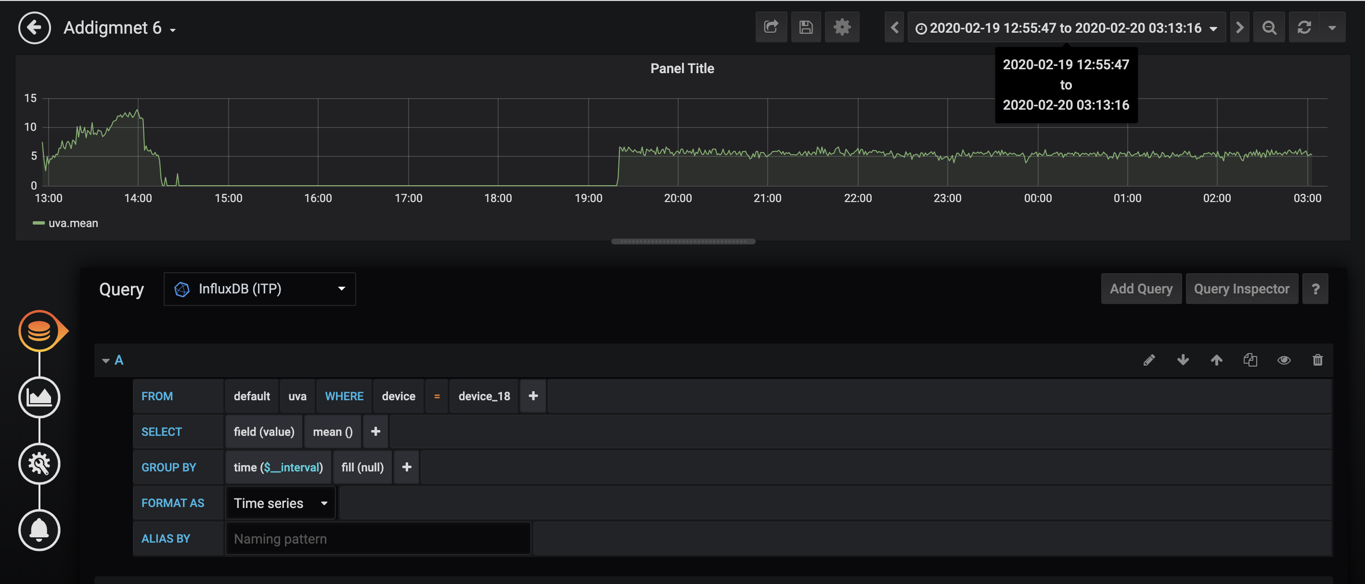Click the database stack icon in sidebar
Viewport: 1365px width, 584px height.
point(39,331)
